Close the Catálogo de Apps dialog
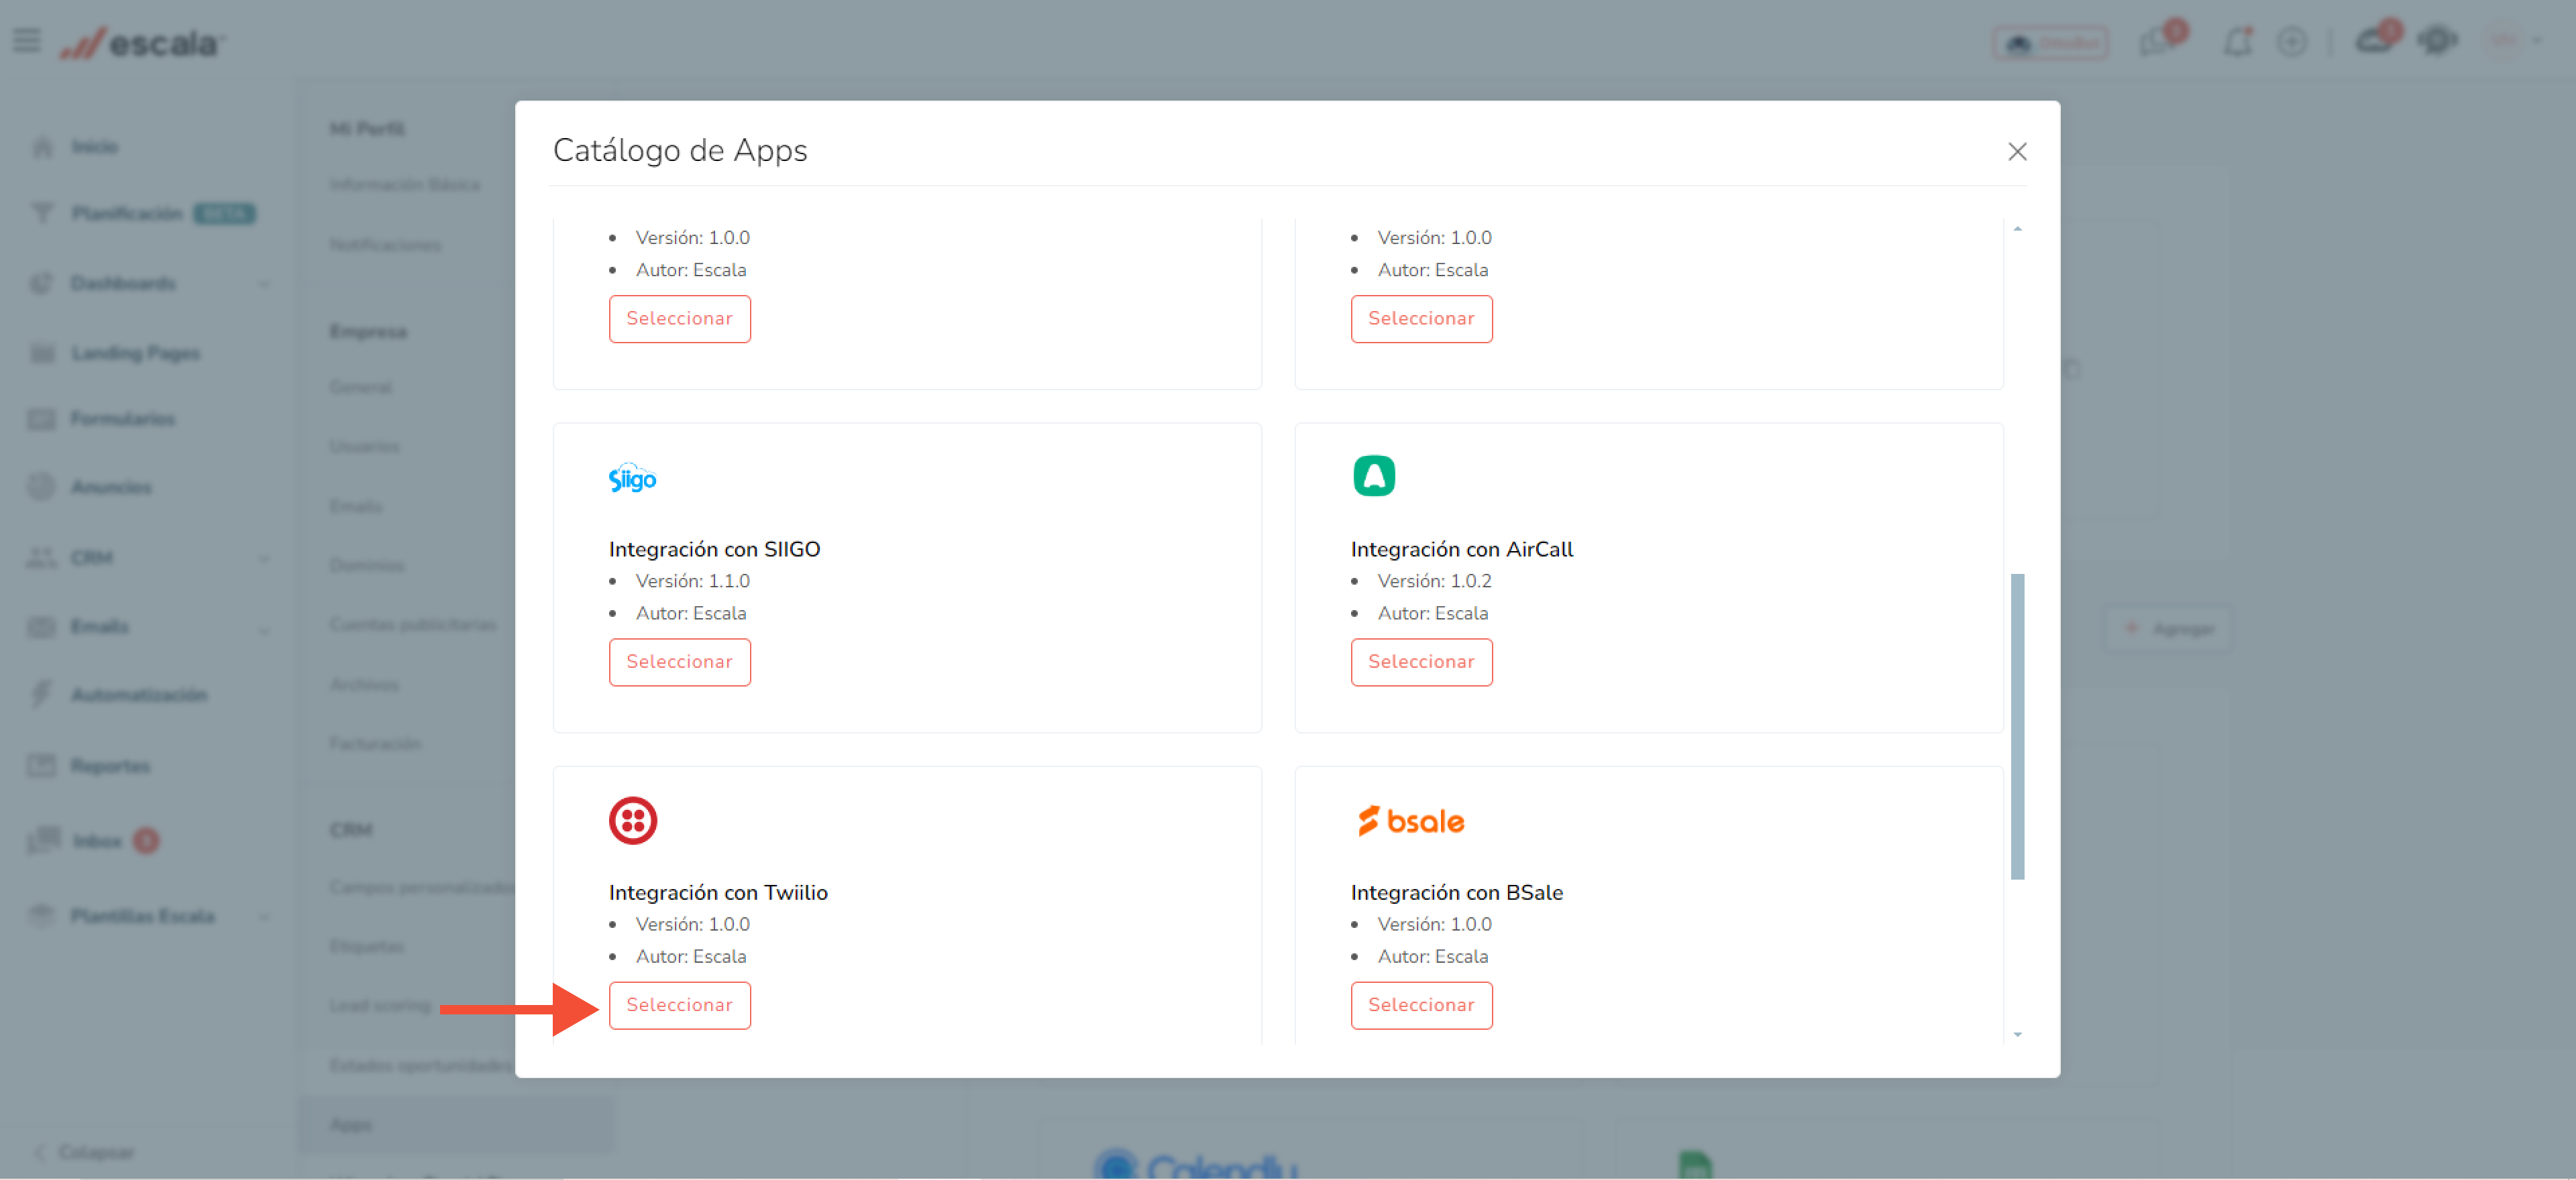The image size is (2576, 1180). pos(2017,151)
